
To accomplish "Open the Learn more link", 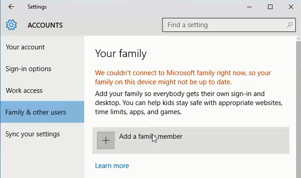I will point(112,166).
